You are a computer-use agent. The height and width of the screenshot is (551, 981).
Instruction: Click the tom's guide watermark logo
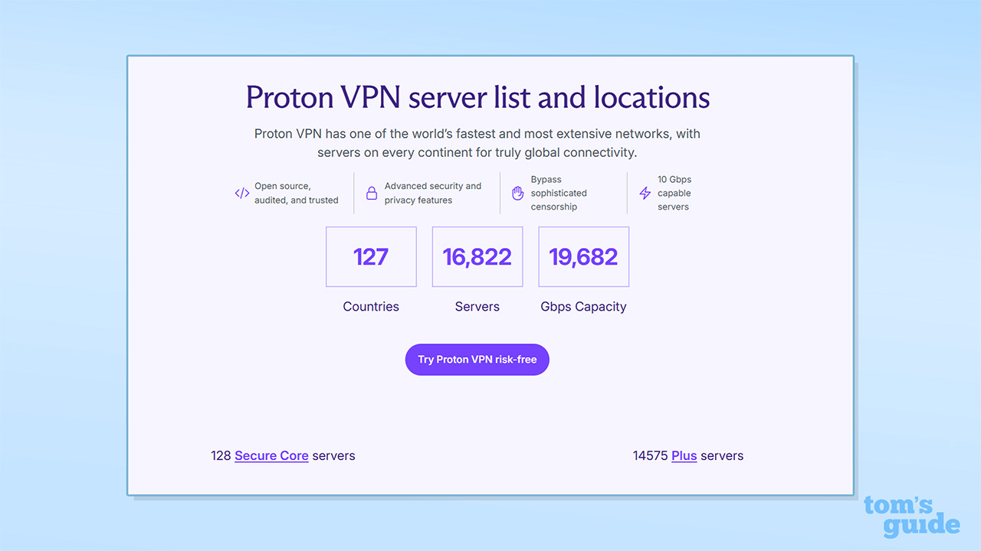pyautogui.click(x=911, y=517)
